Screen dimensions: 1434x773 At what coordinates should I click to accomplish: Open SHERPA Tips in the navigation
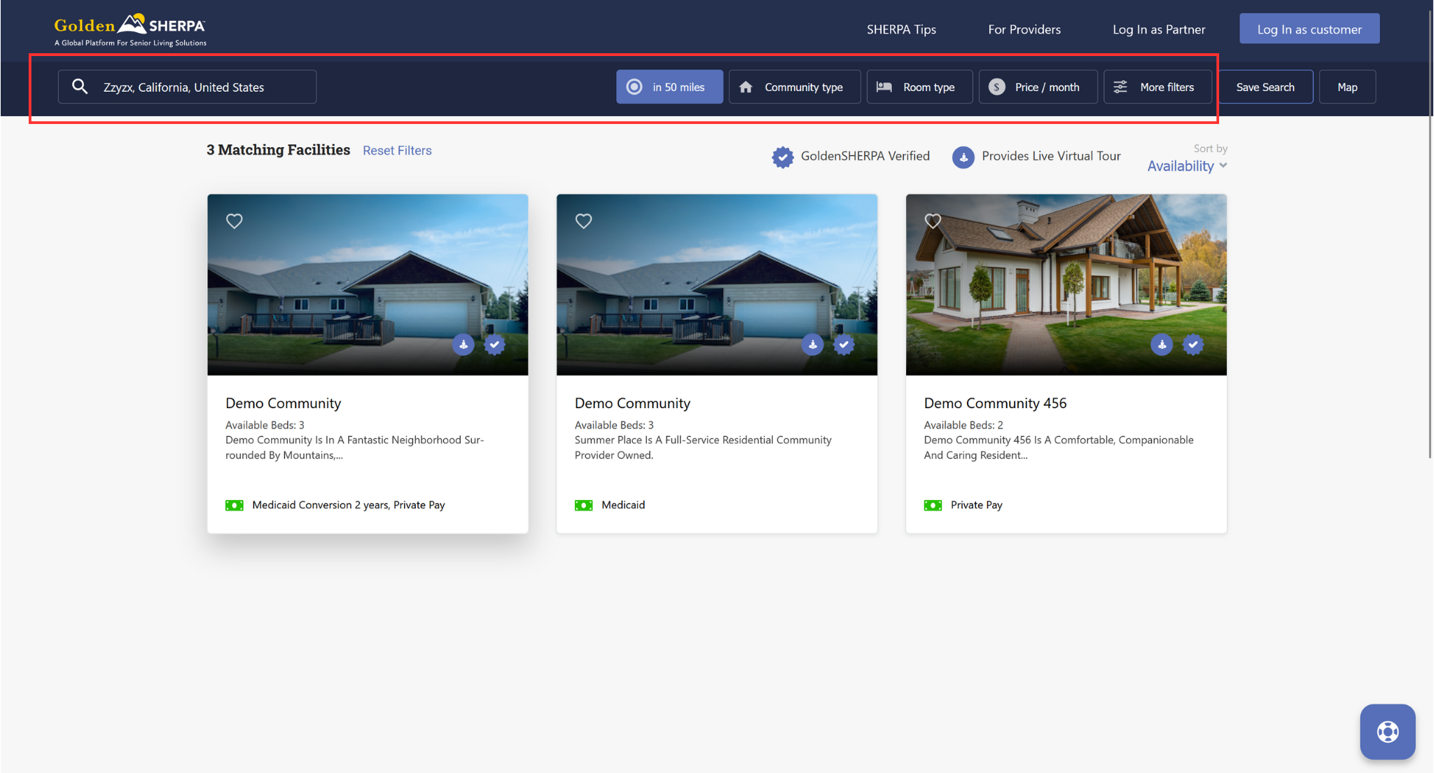(901, 29)
